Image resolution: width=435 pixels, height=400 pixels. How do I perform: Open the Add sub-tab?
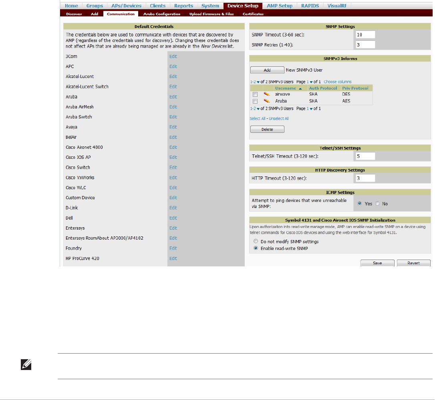(x=94, y=14)
